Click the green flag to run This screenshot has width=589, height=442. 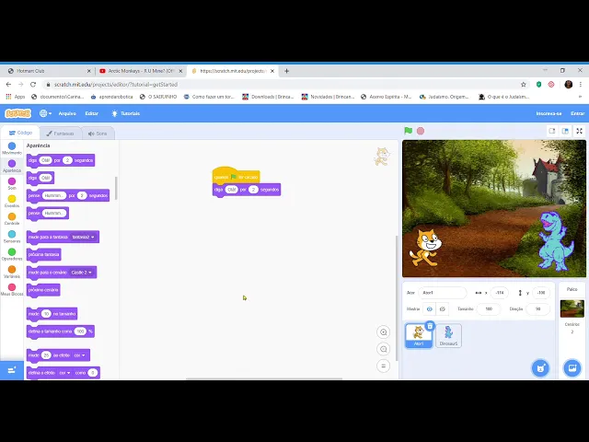click(408, 131)
